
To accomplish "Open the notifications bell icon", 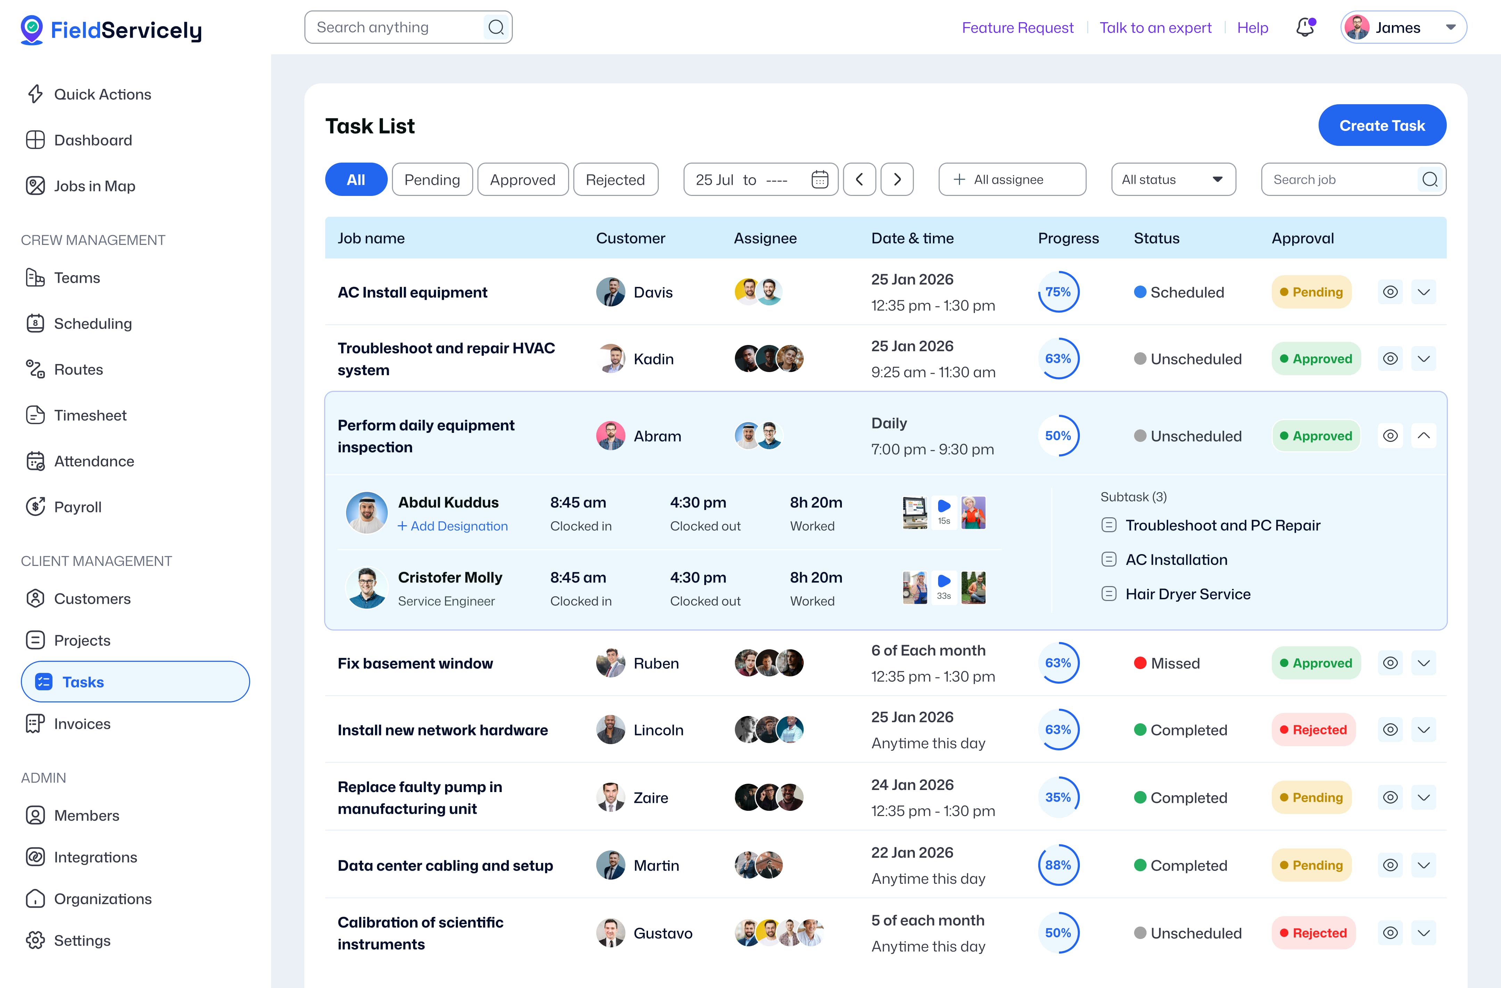I will [1305, 28].
